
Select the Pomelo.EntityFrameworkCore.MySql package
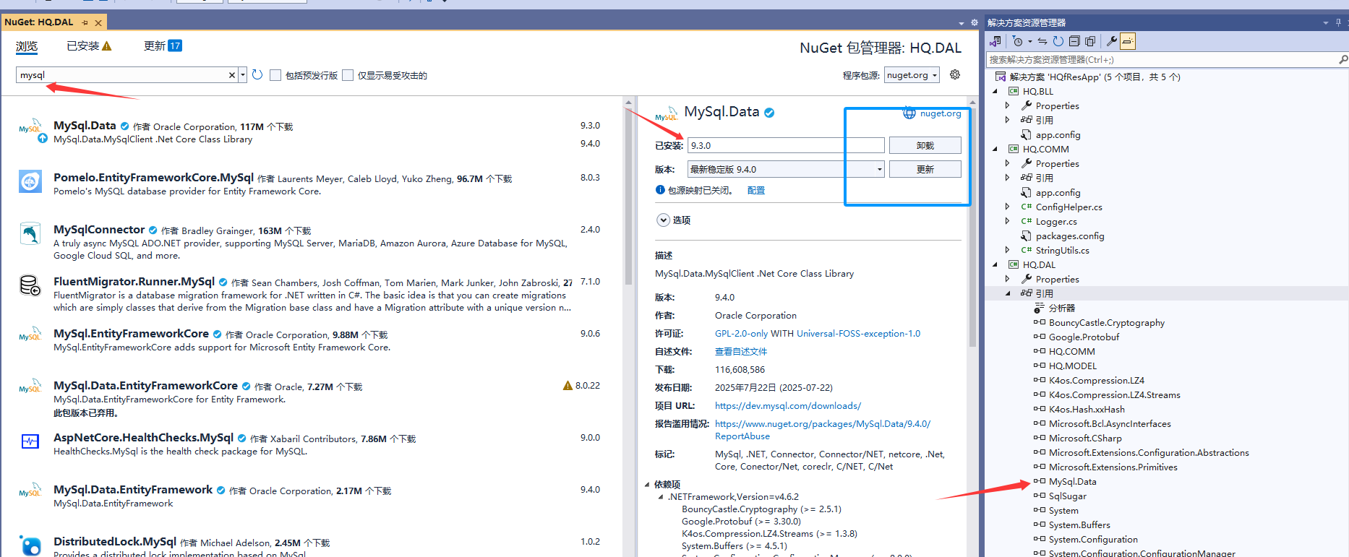(311, 184)
